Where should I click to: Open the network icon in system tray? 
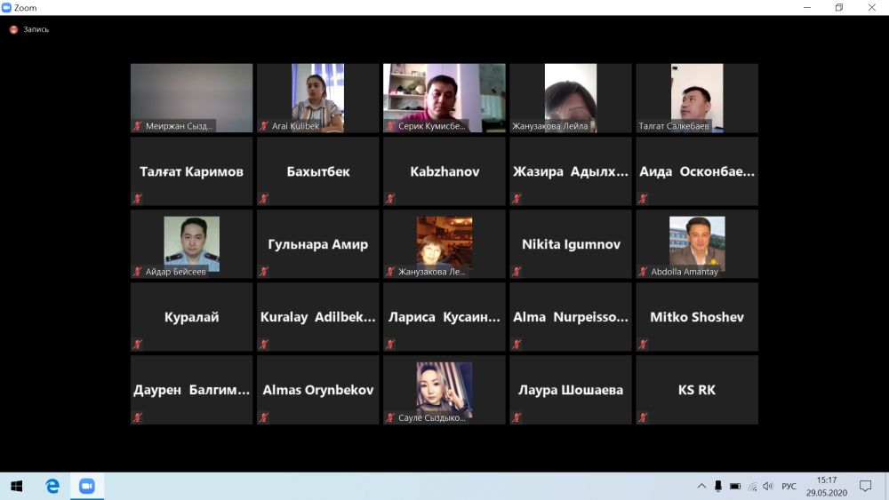tap(752, 486)
